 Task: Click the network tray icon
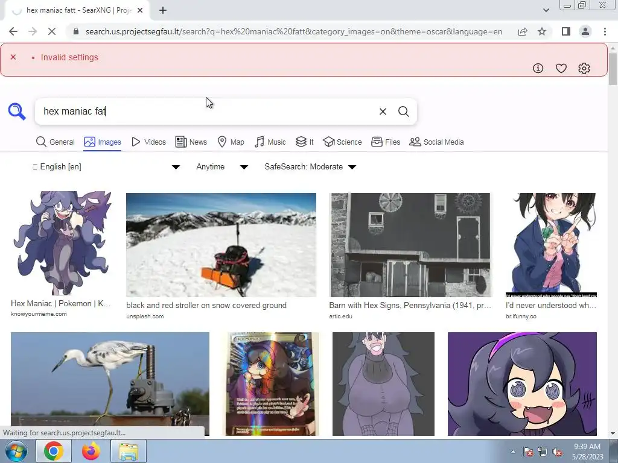coord(543,452)
